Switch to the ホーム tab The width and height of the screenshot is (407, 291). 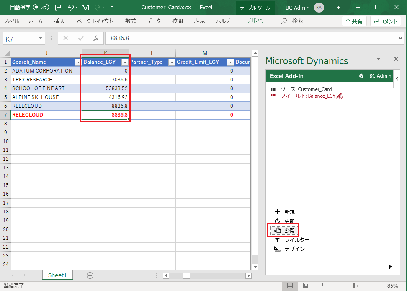click(36, 21)
